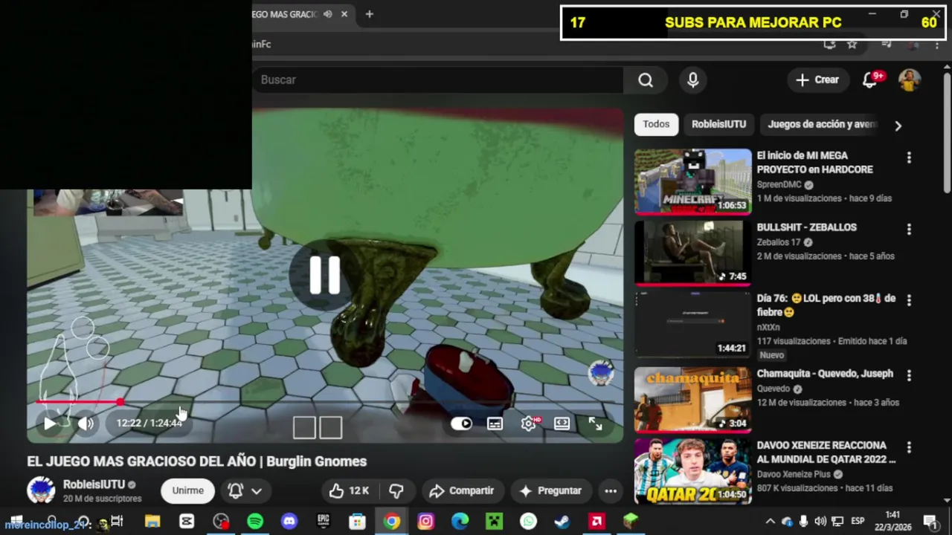Viewport: 952px width, 535px height.
Task: Open Discord from the taskbar
Action: [289, 522]
